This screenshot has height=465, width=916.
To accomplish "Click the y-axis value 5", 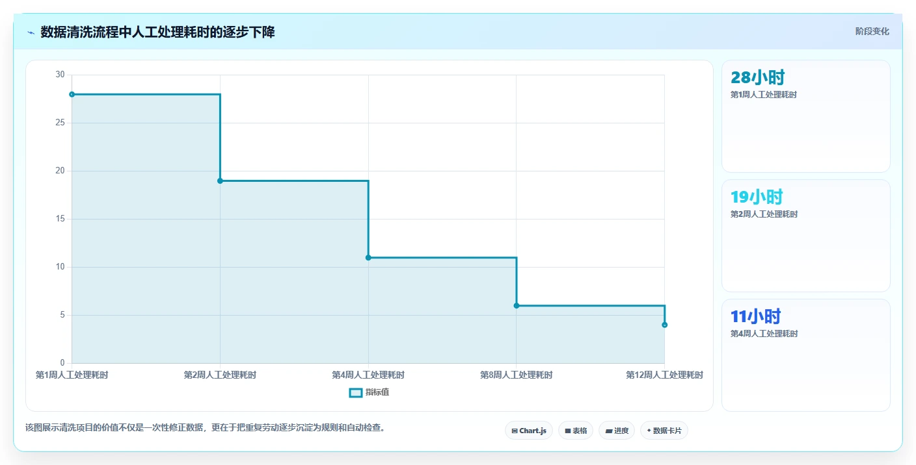I will [x=62, y=315].
